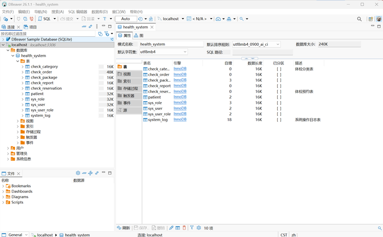This screenshot has width=383, height=237.
Task: Click the red delete icon in bottom toolbar
Action: point(184,228)
